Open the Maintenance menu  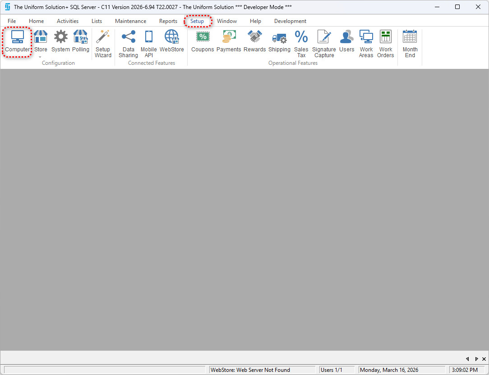(130, 21)
